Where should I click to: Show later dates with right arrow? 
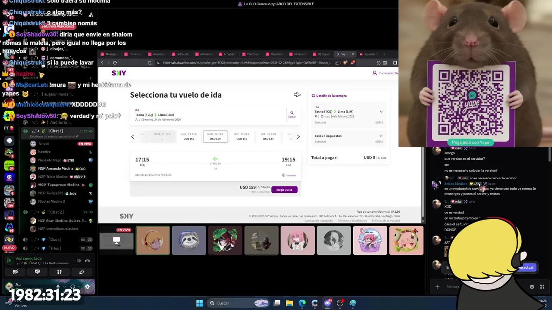pyautogui.click(x=298, y=136)
